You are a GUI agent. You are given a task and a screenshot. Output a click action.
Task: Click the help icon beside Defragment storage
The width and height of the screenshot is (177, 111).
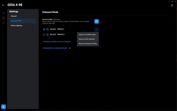coord(70,48)
